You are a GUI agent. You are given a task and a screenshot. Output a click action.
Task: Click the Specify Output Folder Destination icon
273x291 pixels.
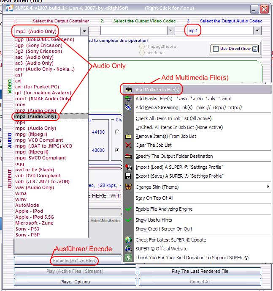(128, 156)
